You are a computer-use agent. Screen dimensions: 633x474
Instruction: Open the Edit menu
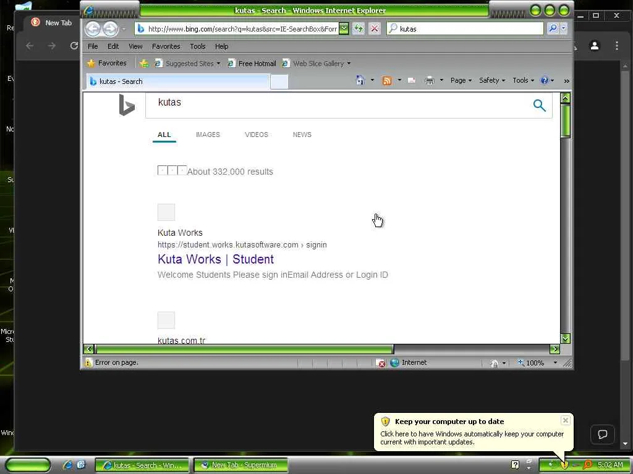click(113, 46)
